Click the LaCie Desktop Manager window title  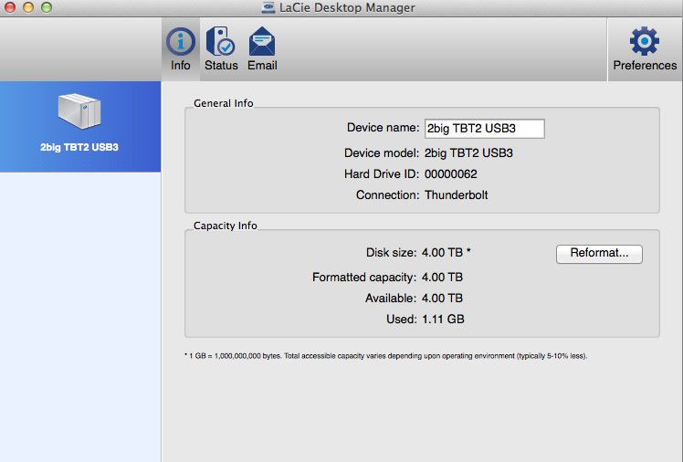(x=347, y=7)
